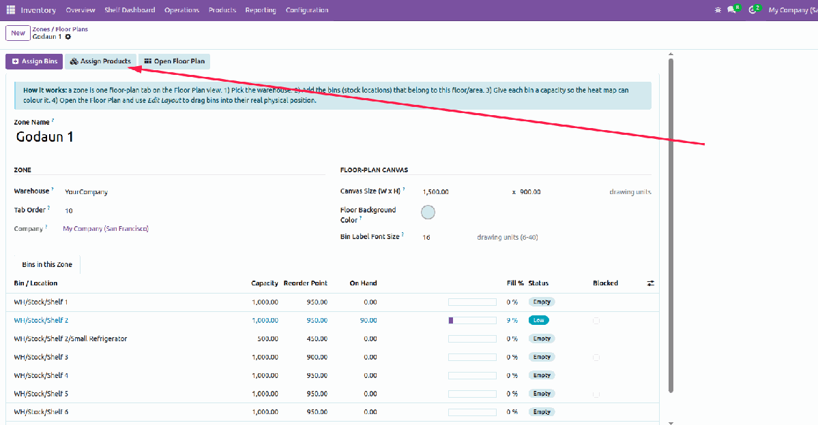Click the Open Floor Plan button
The width and height of the screenshot is (818, 425).
click(174, 61)
